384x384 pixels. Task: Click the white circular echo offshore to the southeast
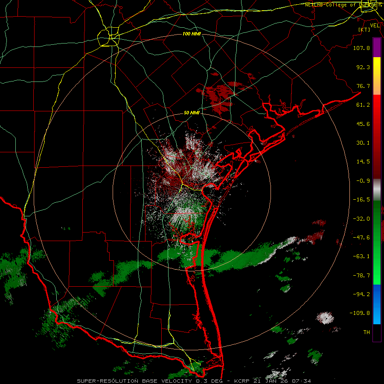click(x=325, y=318)
